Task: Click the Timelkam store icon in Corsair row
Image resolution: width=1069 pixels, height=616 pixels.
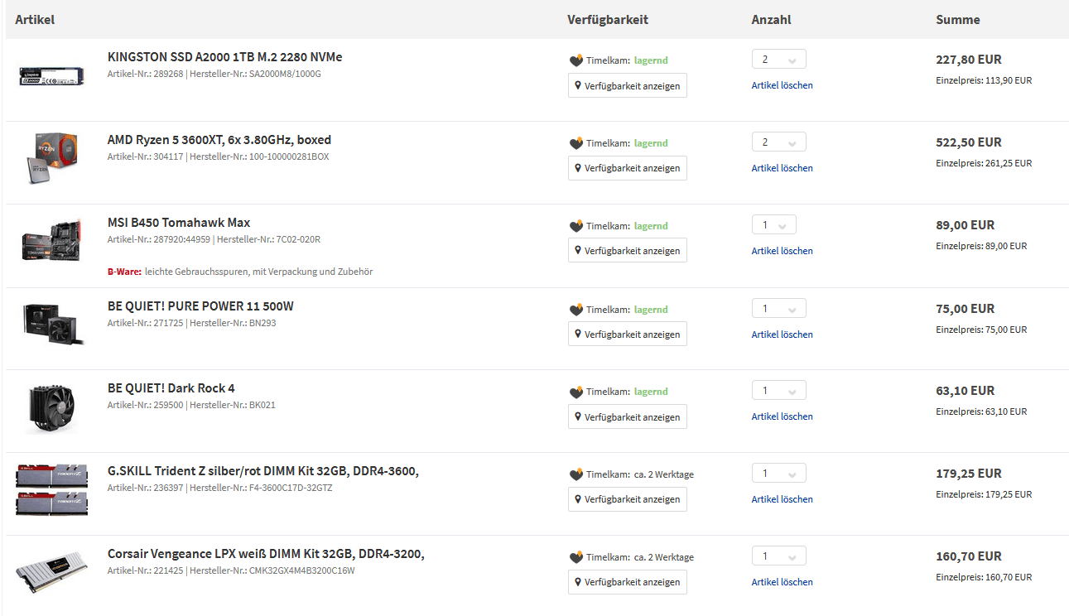Action: [x=576, y=557]
